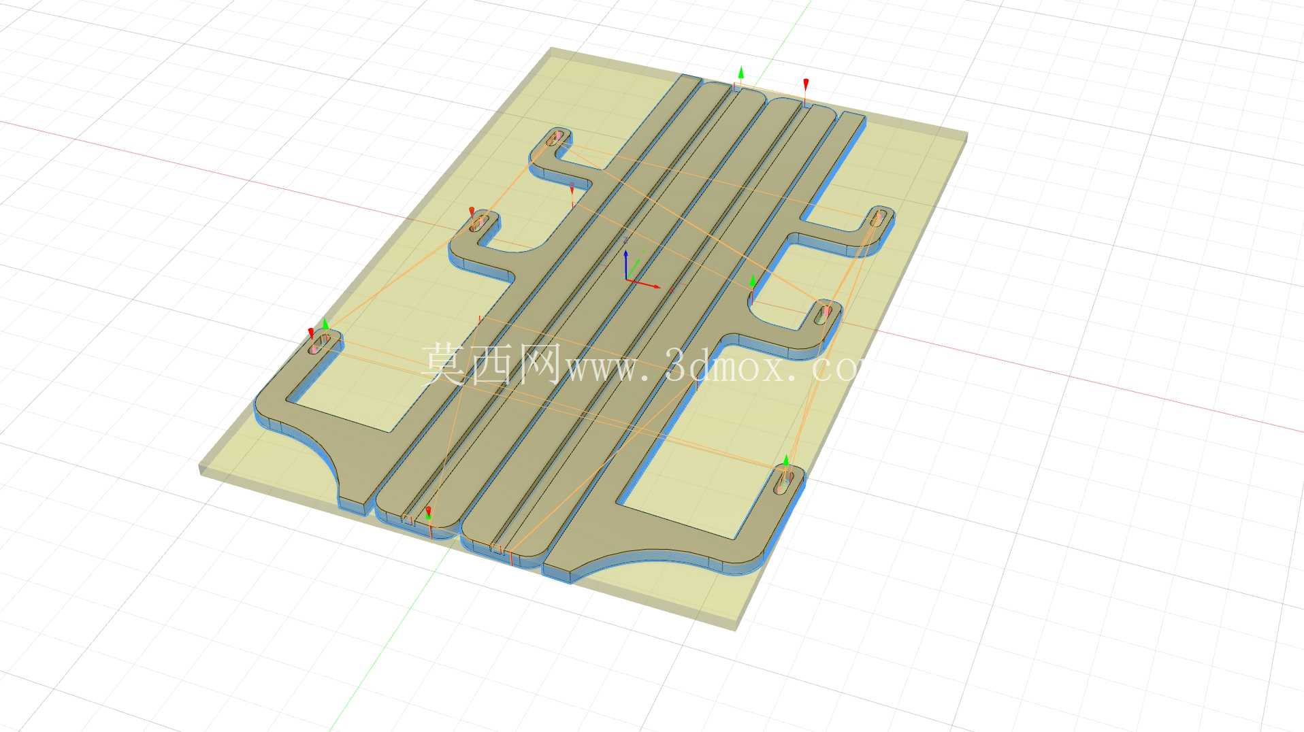Select the slot hole in the topmost left hook
The width and height of the screenshot is (1304, 732).
click(x=555, y=138)
